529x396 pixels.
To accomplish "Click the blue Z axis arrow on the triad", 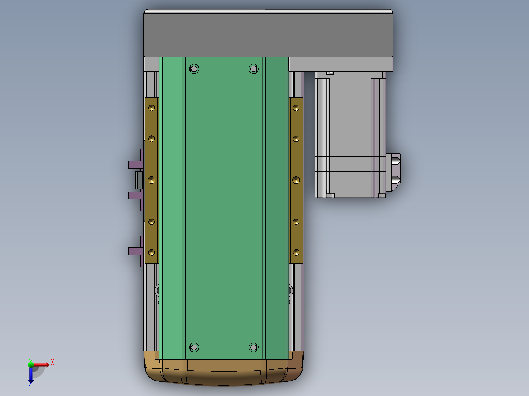I will click(x=31, y=377).
